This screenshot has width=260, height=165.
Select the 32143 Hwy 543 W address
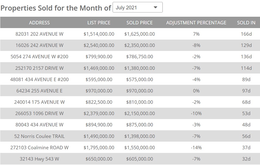(x=39, y=159)
